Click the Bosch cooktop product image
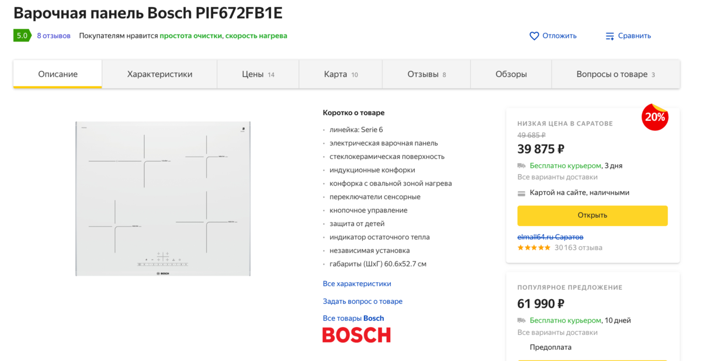This screenshot has width=701, height=361. [163, 199]
